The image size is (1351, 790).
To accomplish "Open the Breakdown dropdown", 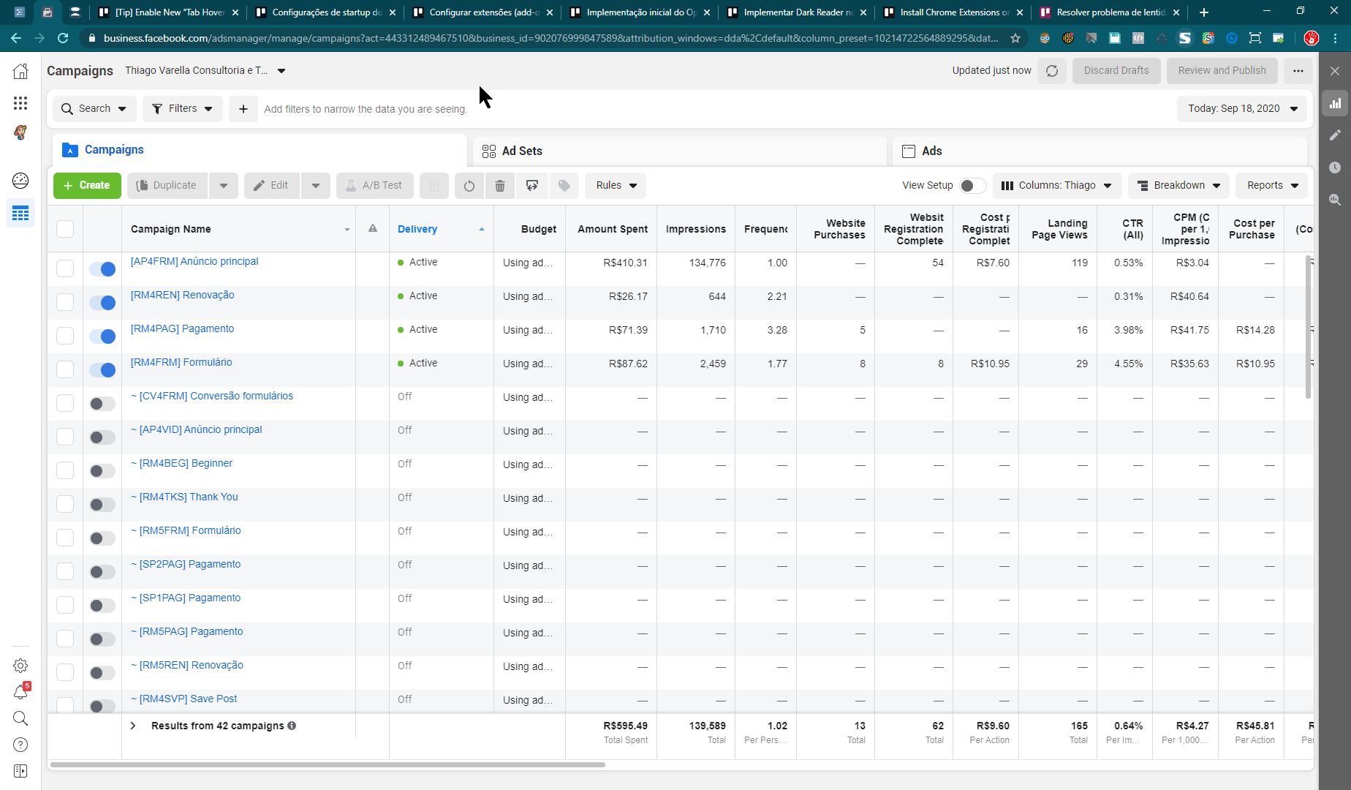I will 1178,186.
